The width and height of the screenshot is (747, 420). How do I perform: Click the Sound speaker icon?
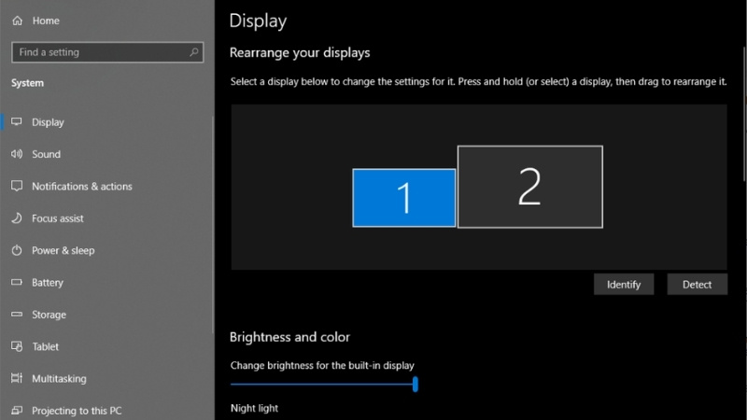(x=17, y=154)
